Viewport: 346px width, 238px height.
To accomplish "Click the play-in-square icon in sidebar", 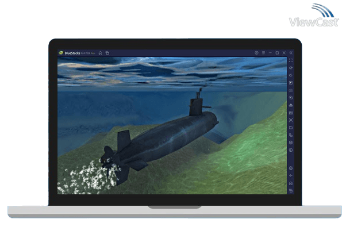I will pyautogui.click(x=291, y=83).
